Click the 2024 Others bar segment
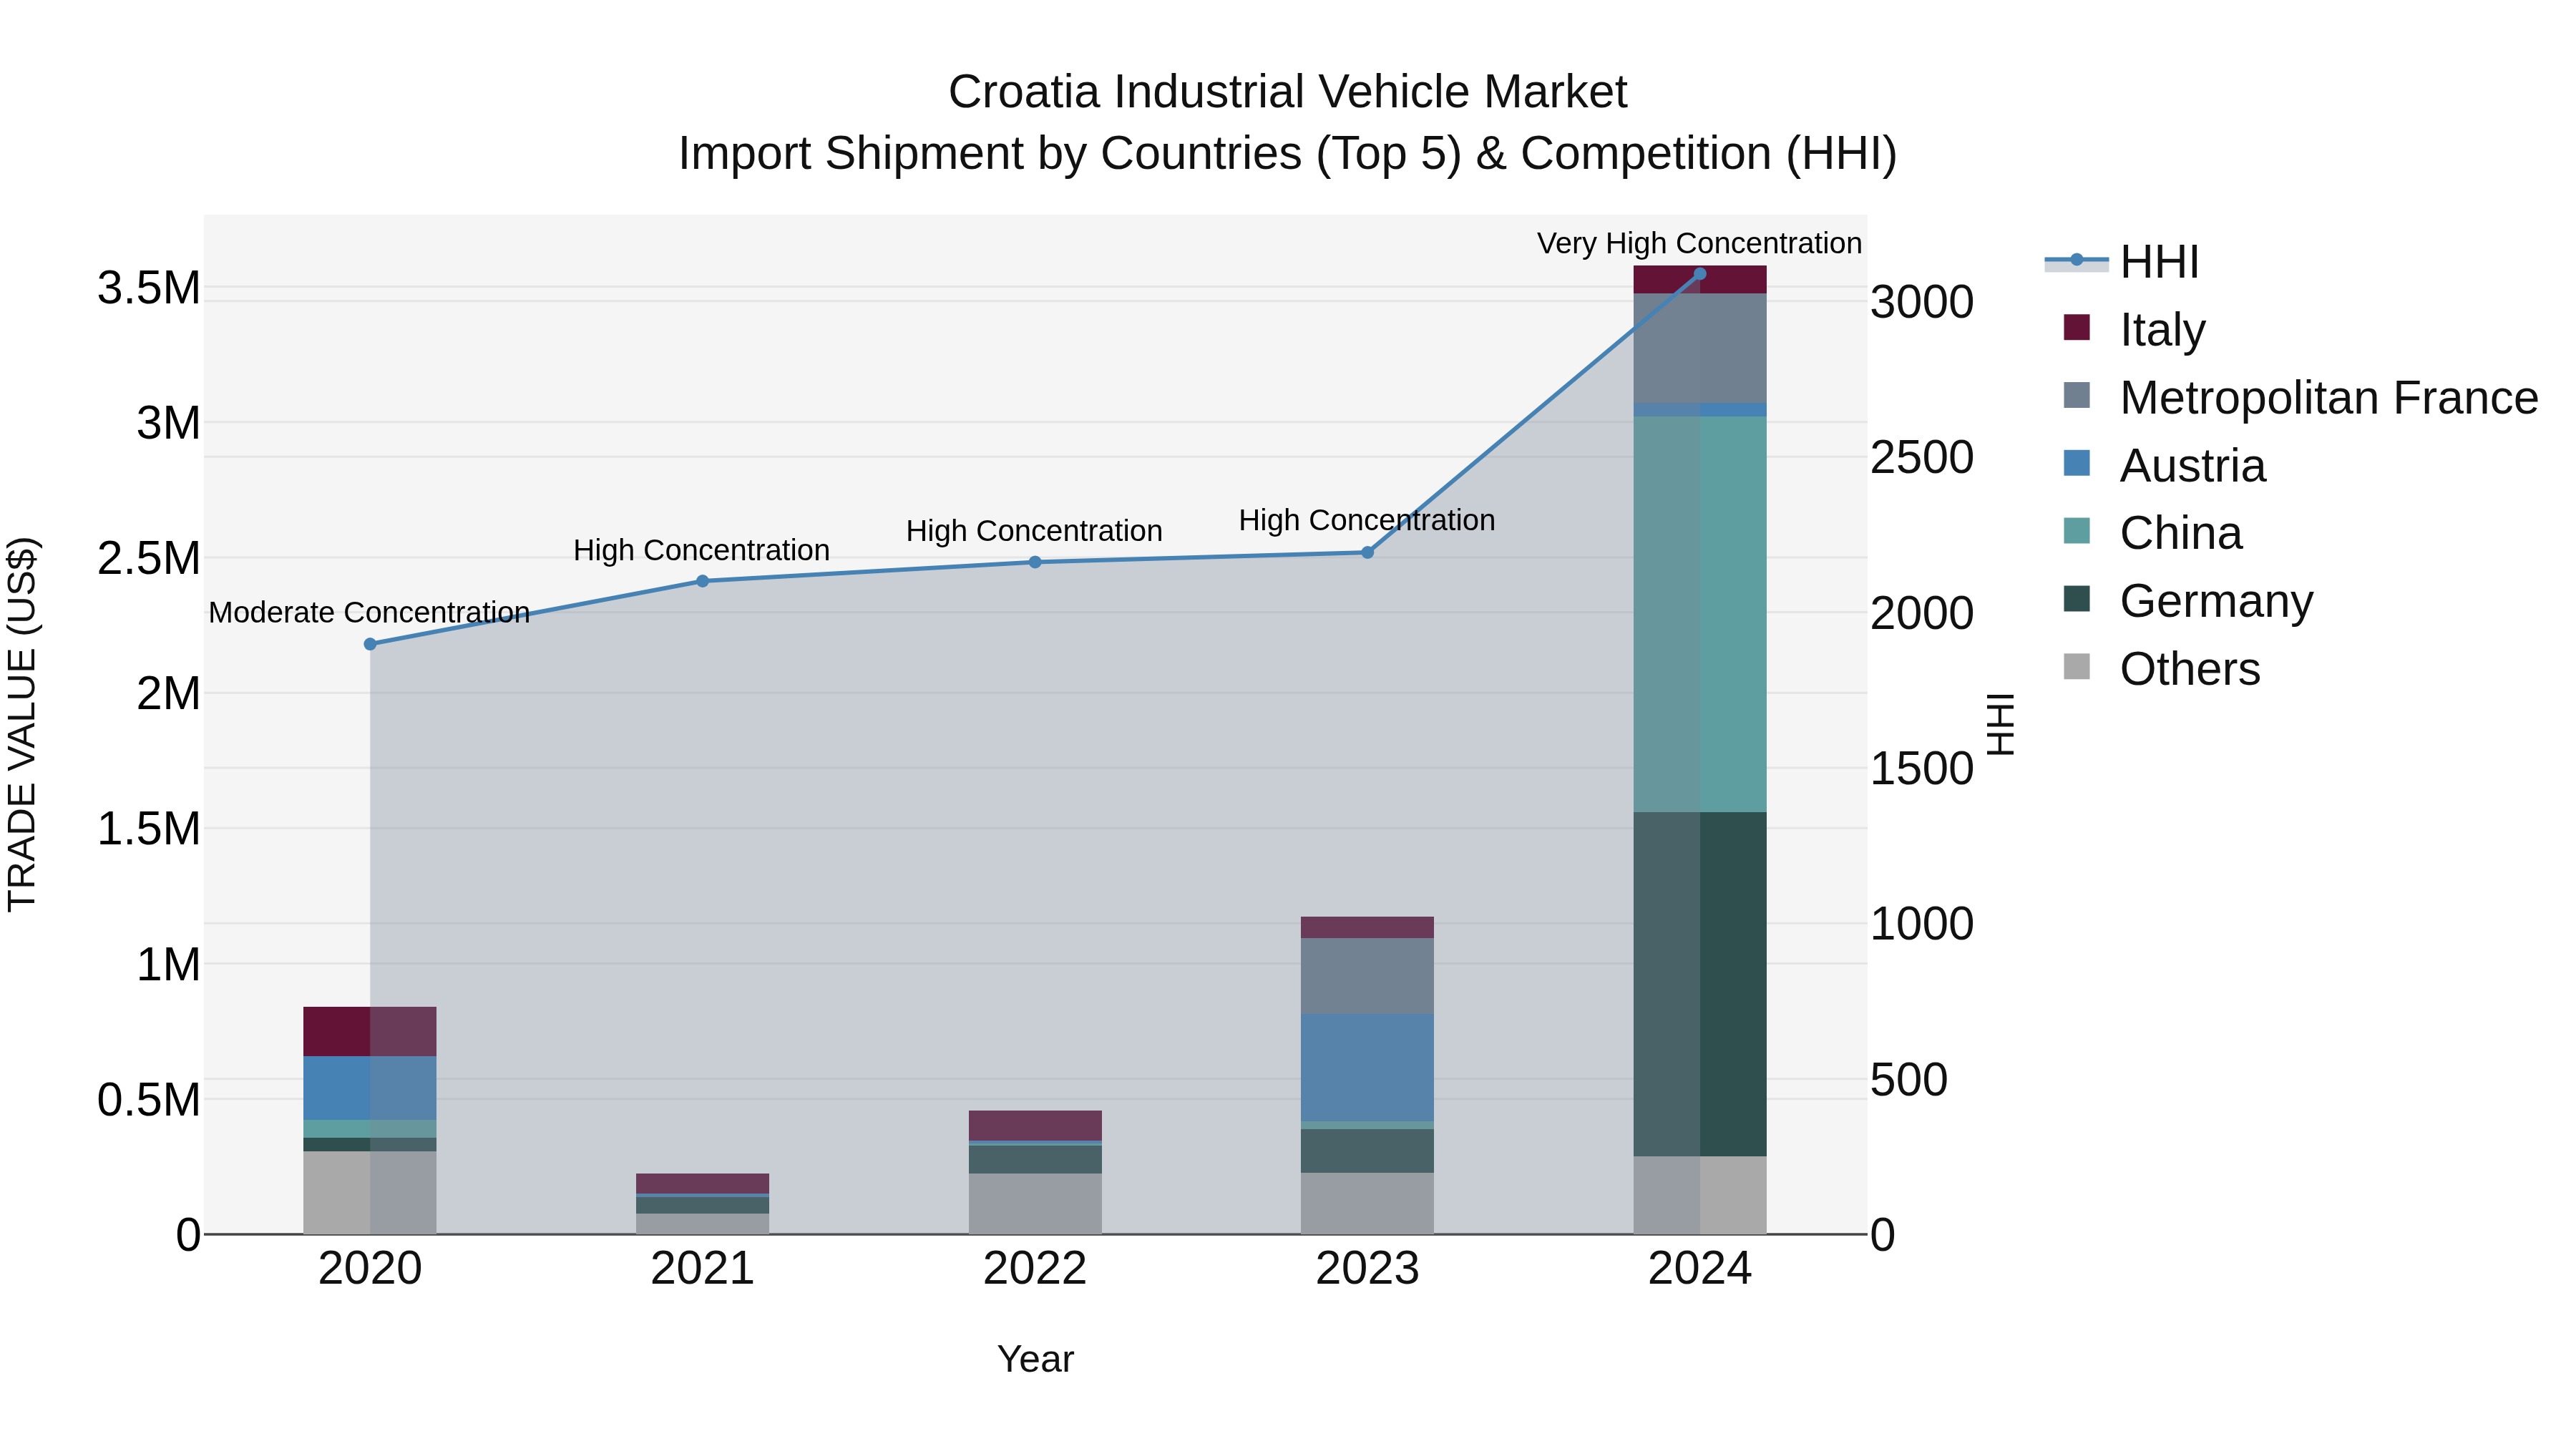2576x1449 pixels. (x=1700, y=1195)
